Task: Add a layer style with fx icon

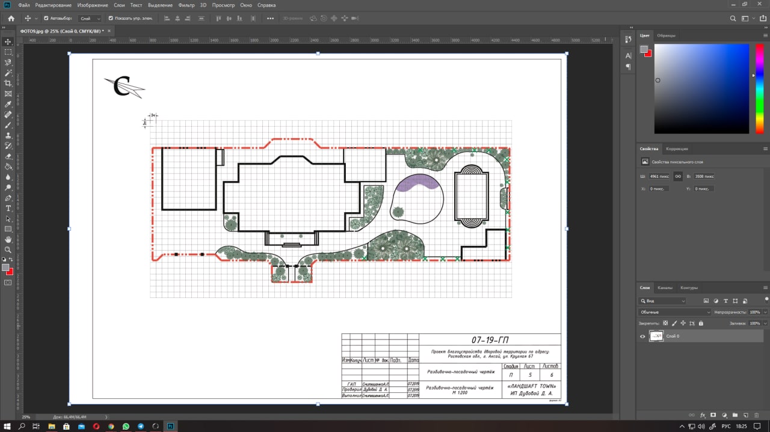Action: pyautogui.click(x=702, y=415)
